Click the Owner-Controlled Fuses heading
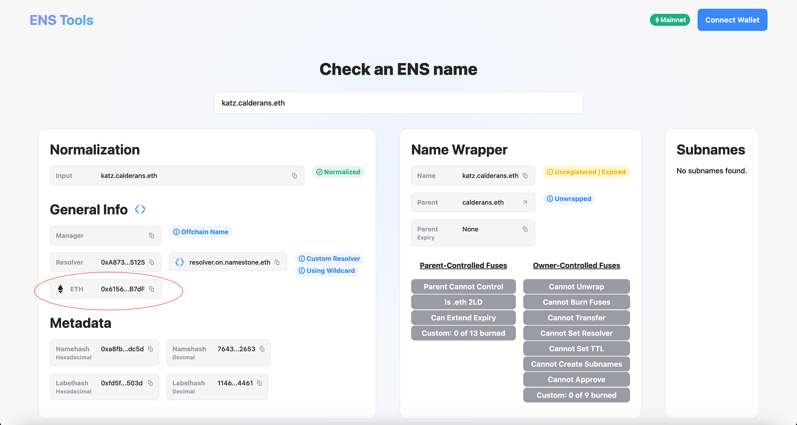Viewport: 797px width, 425px height. [x=577, y=266]
